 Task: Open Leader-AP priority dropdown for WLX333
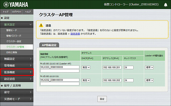149,67
